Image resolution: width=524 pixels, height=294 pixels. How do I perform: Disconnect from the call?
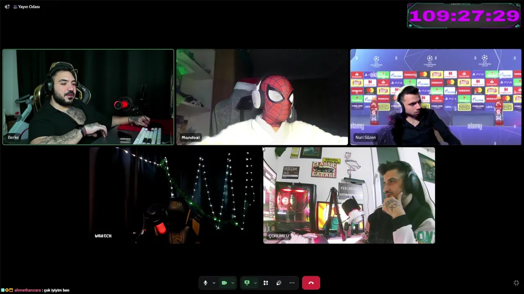pos(311,283)
